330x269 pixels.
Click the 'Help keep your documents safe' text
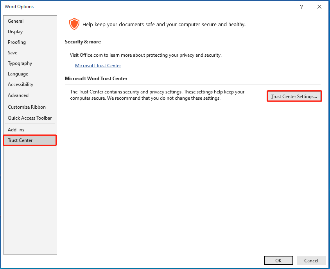(164, 24)
